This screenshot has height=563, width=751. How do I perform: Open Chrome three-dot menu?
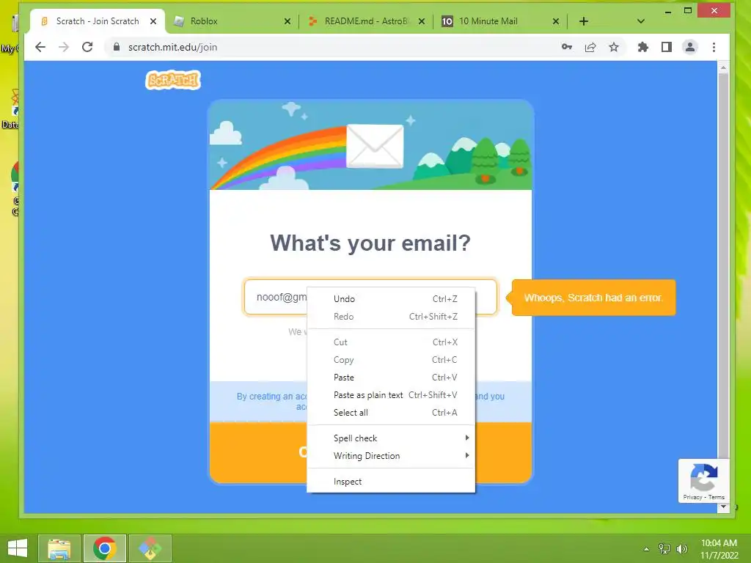click(x=714, y=47)
